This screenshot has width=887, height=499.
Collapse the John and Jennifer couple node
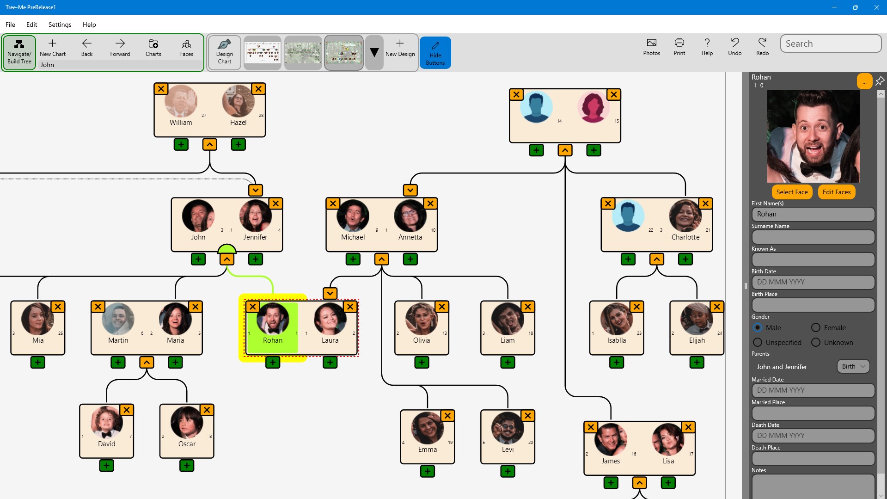[227, 259]
